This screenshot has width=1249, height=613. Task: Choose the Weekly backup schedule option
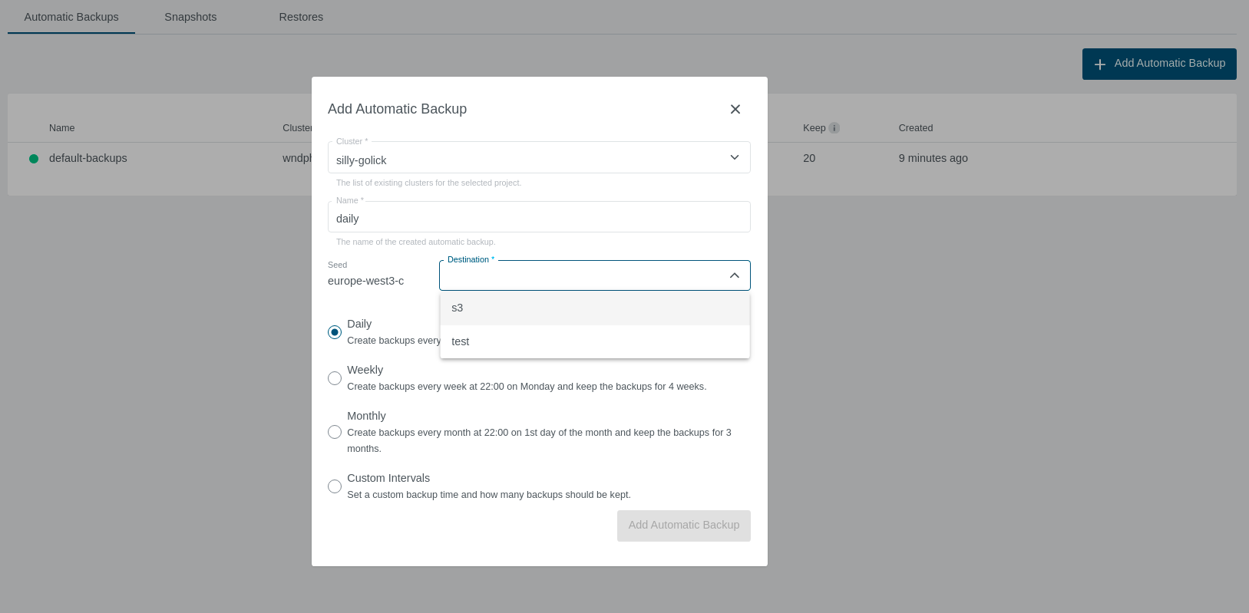[335, 378]
